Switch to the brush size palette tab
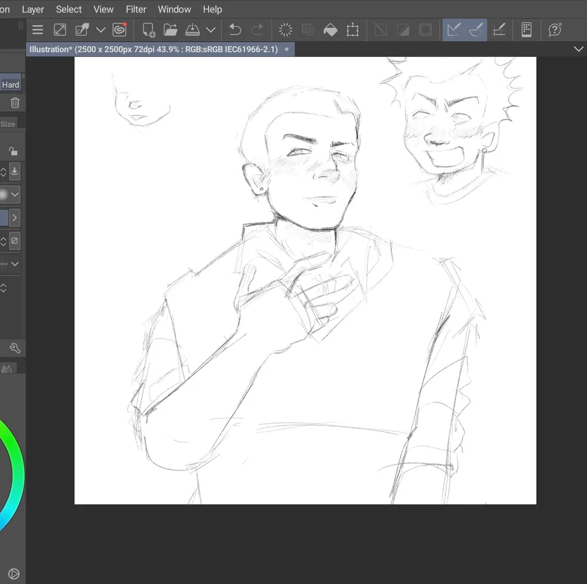Viewport: 587px width, 584px height. 7,369
